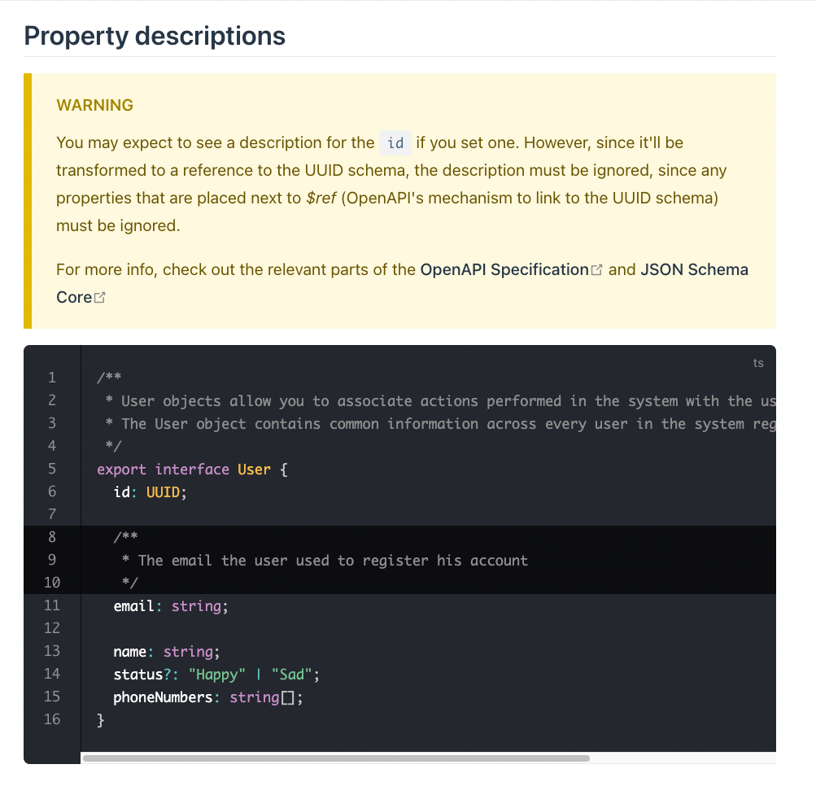Click the horizontal scrollbar of code block
The image size is (816, 795).
(x=336, y=758)
